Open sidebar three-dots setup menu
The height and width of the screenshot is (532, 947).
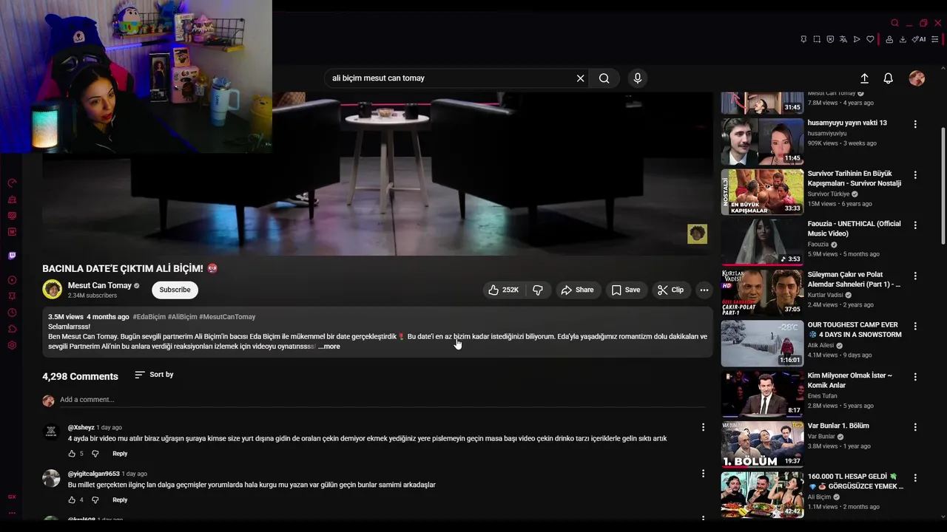click(12, 513)
